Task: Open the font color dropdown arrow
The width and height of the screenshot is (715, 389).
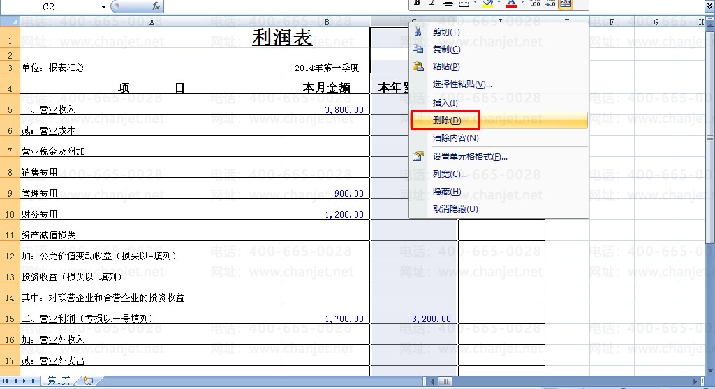Action: 522,3
